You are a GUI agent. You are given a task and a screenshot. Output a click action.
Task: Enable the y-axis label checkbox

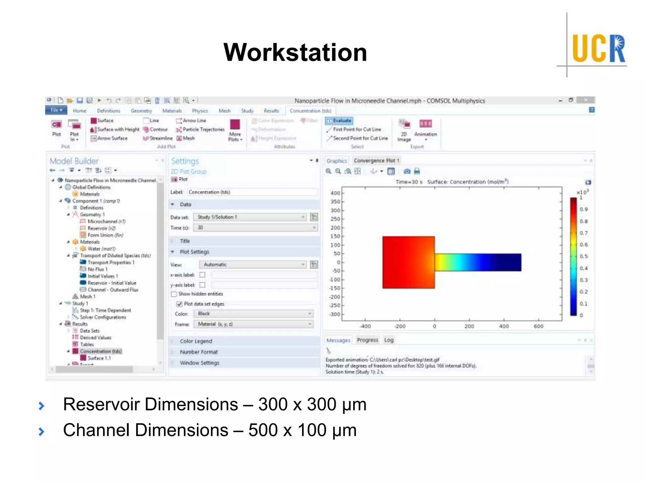point(203,285)
